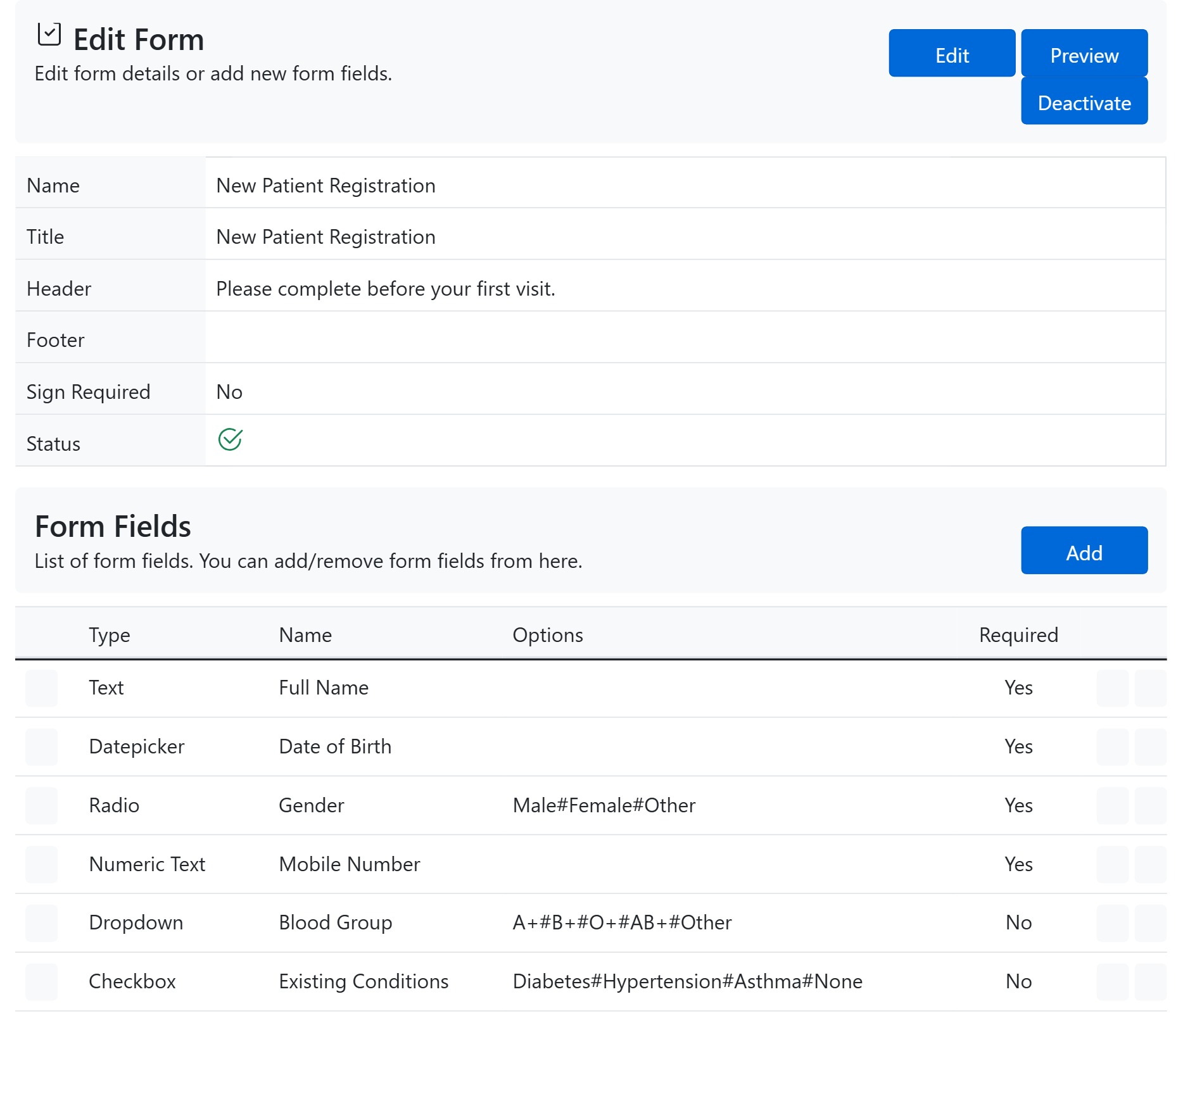Image resolution: width=1183 pixels, height=1094 pixels.
Task: Click the Form Fields heading
Action: pos(113,526)
